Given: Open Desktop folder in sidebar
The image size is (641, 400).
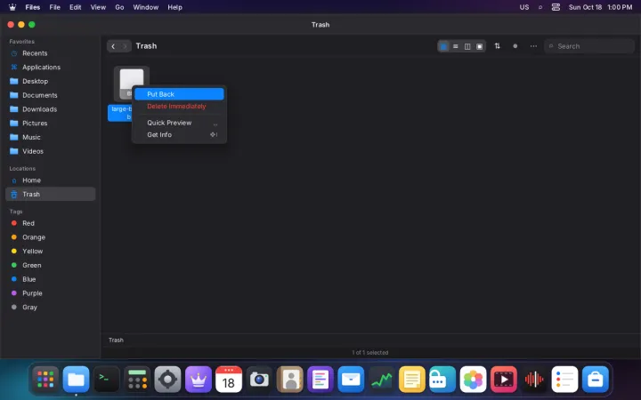Looking at the screenshot, I should 50,81.
